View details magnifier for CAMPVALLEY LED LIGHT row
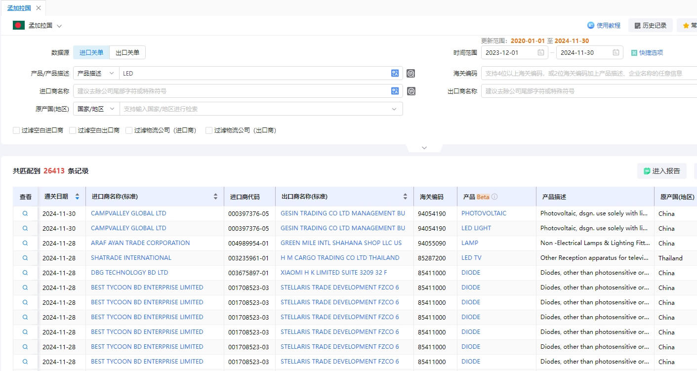 pos(25,228)
